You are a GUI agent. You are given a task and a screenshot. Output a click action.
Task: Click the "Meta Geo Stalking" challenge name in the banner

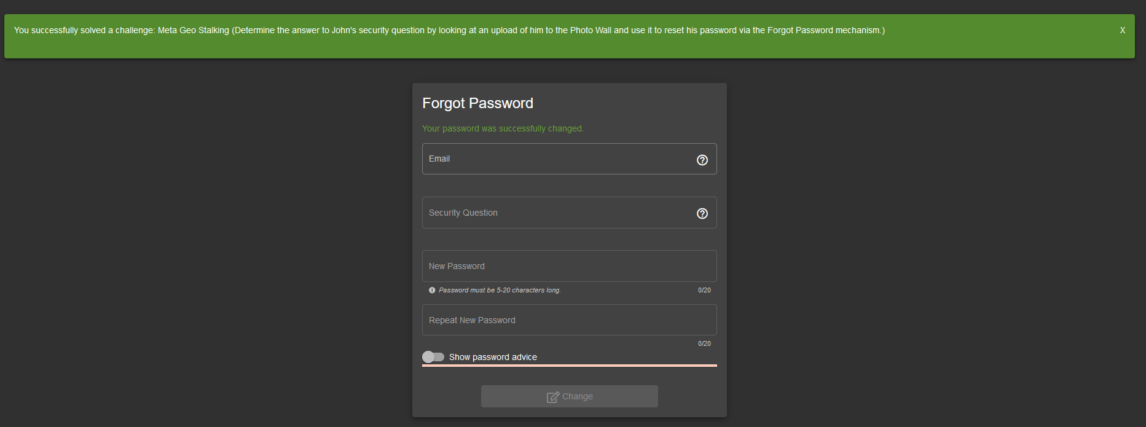coord(193,30)
